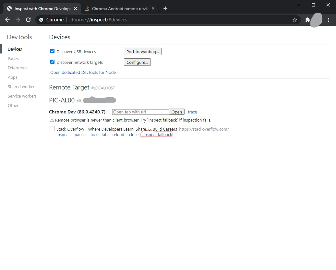The width and height of the screenshot is (336, 270).
Task: Click the focus tab link
Action: tap(99, 135)
